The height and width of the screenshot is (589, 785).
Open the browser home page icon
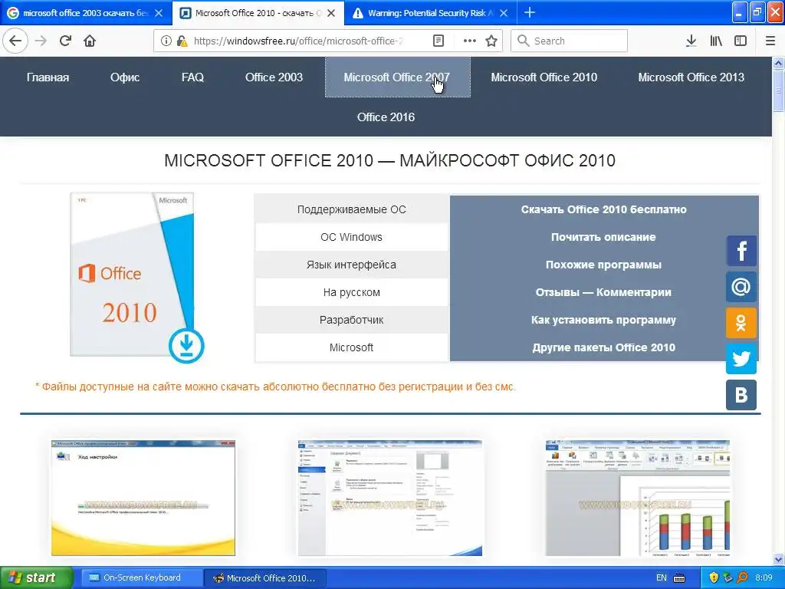click(90, 41)
